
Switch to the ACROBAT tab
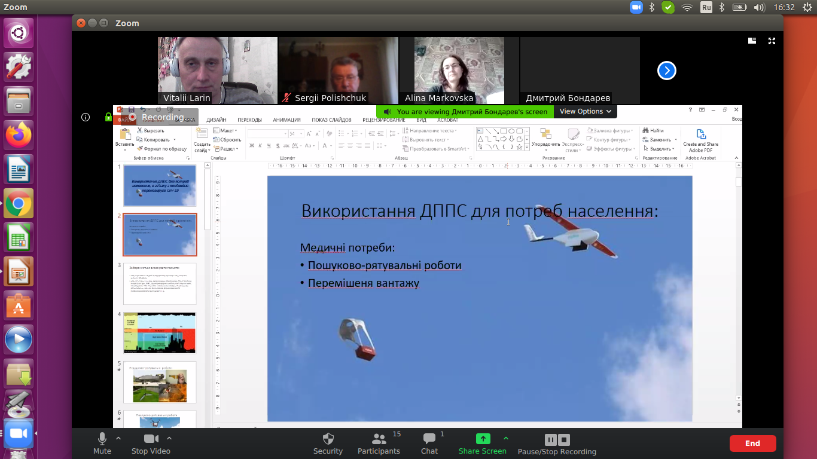[447, 120]
